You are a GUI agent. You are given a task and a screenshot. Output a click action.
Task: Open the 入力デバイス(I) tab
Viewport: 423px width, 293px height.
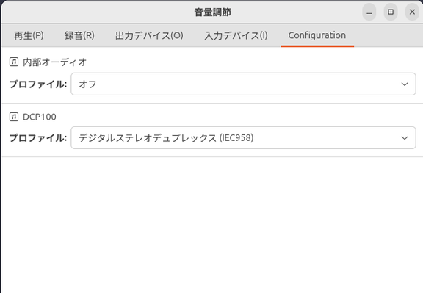236,35
